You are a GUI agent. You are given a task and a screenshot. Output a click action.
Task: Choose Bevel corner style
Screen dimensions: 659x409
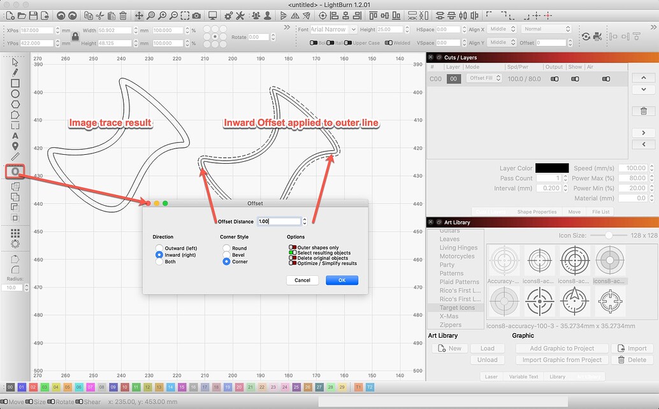(226, 255)
